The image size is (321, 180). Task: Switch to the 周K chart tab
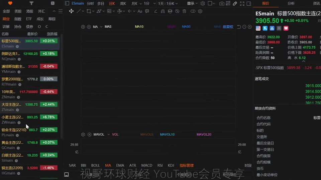pos(123,3)
